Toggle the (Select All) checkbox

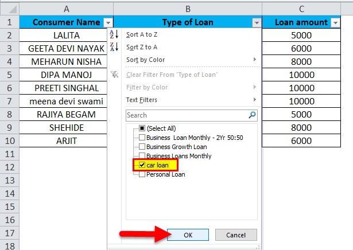click(142, 128)
